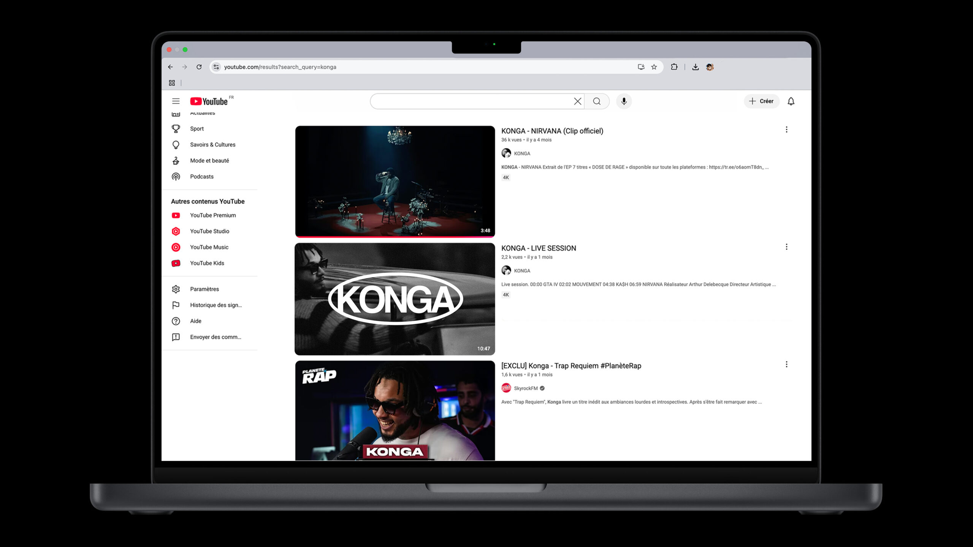Open more options for Trap Requiem video

tap(786, 364)
